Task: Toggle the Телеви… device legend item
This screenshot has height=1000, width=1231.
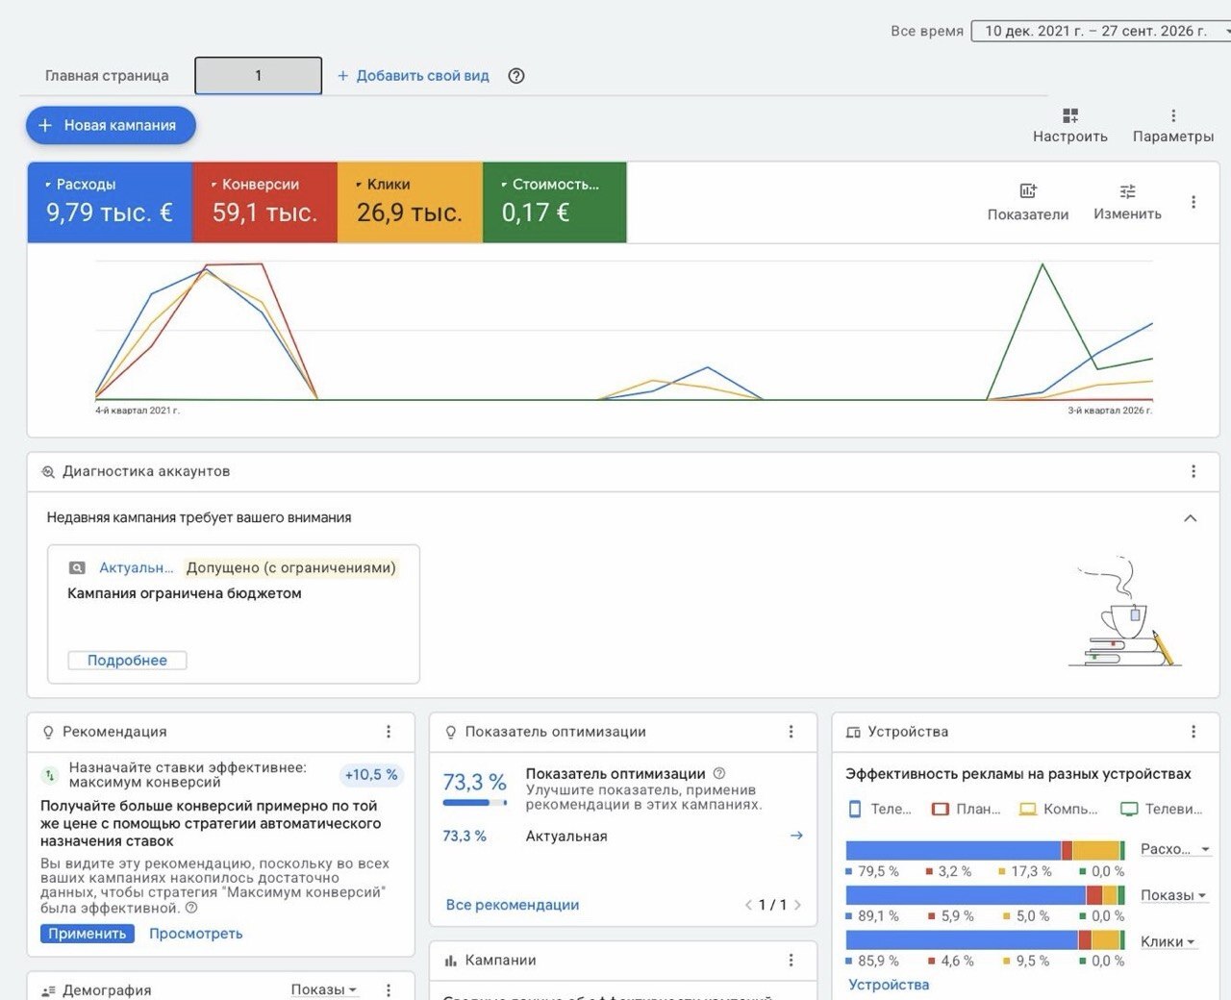Action: (x=1162, y=810)
